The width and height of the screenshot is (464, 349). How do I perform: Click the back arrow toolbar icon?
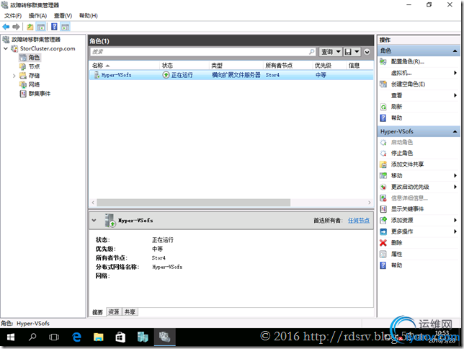click(6, 27)
